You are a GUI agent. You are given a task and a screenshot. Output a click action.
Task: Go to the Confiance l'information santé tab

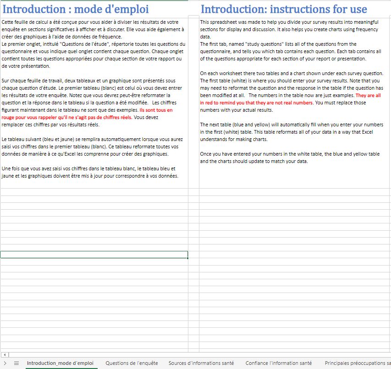278,363
